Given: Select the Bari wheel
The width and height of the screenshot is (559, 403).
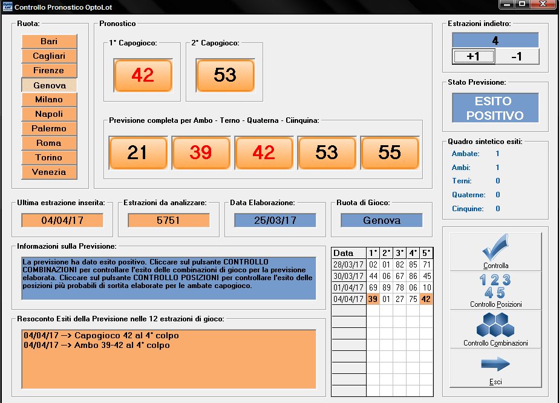Looking at the screenshot, I should (49, 41).
